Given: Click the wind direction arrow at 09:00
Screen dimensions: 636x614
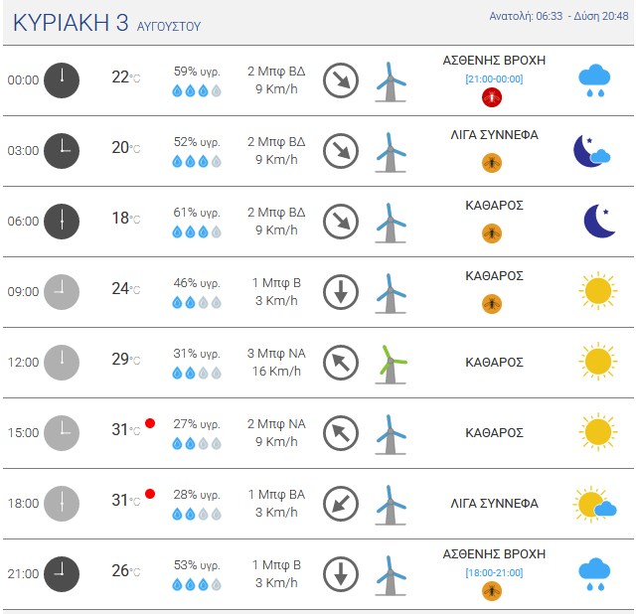Looking at the screenshot, I should coord(341,292).
